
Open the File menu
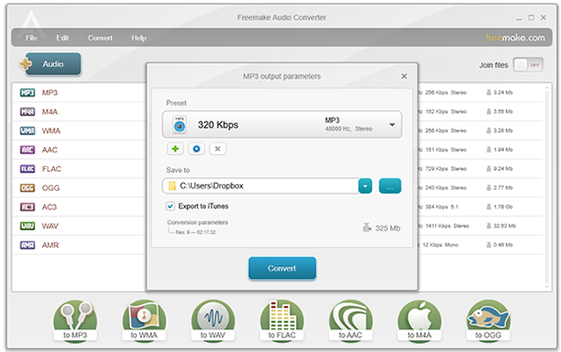click(x=31, y=38)
